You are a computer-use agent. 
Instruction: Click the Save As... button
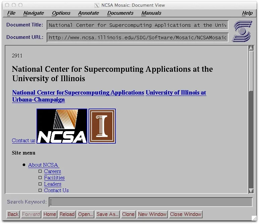pos(107,214)
